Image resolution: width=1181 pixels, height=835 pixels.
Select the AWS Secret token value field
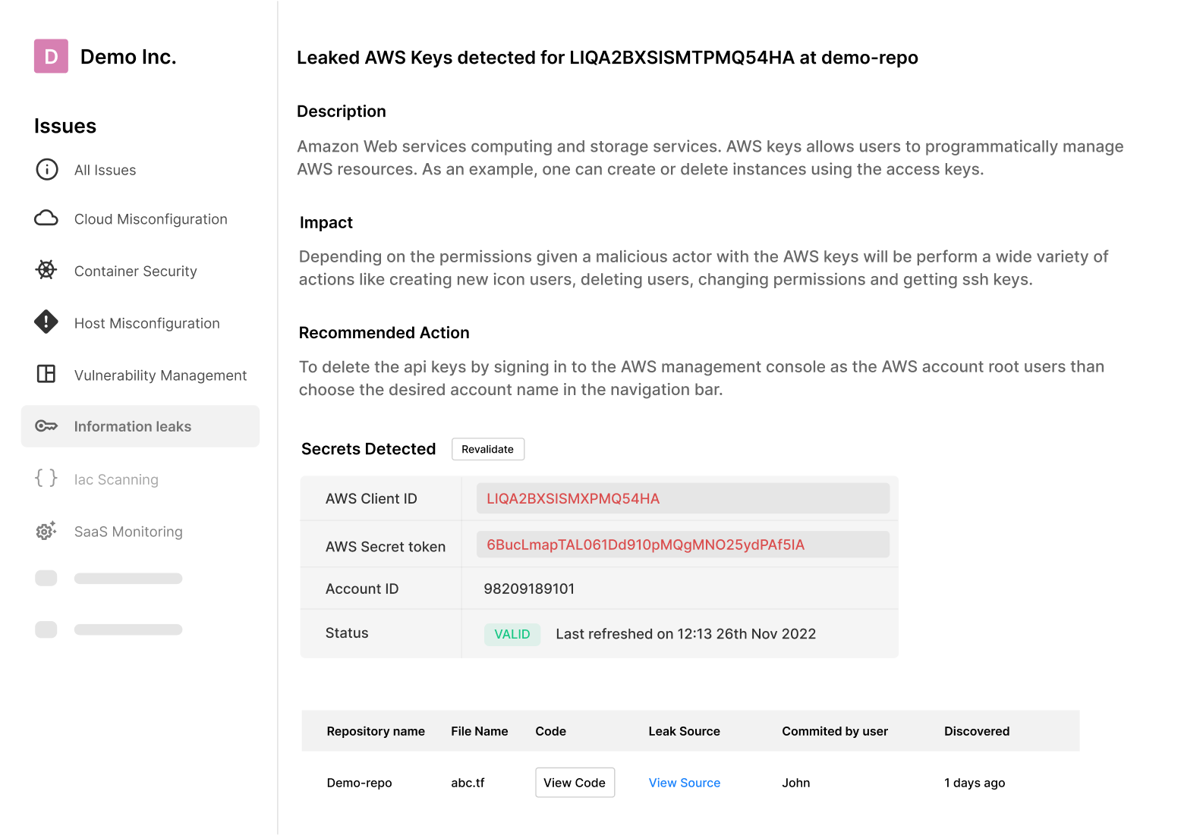[682, 545]
